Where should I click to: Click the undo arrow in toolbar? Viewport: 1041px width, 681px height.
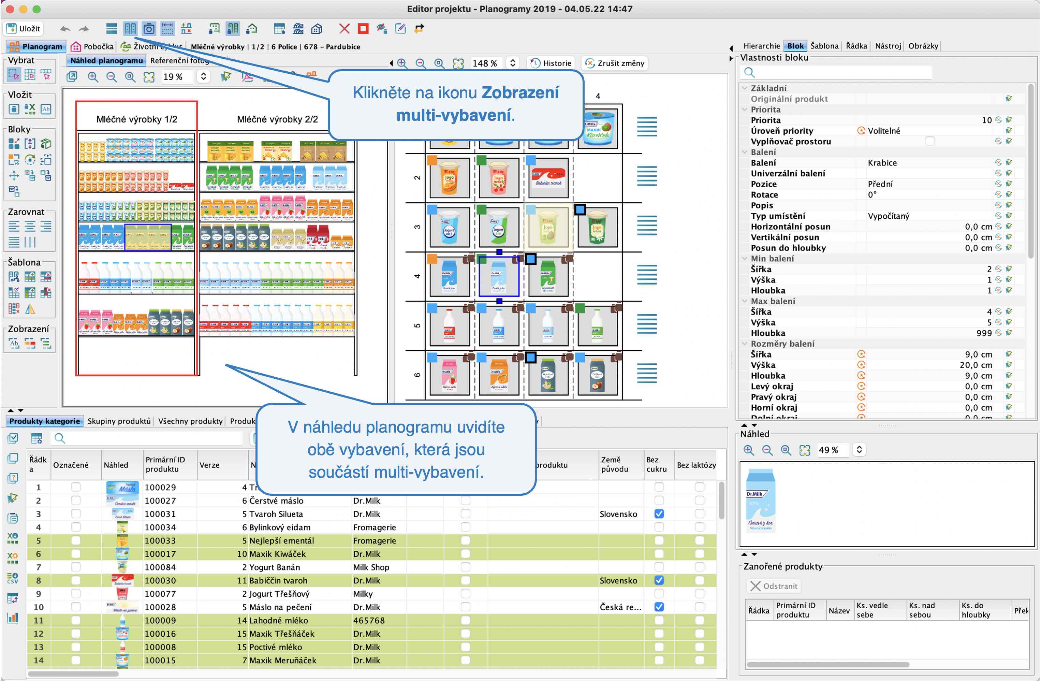click(65, 29)
